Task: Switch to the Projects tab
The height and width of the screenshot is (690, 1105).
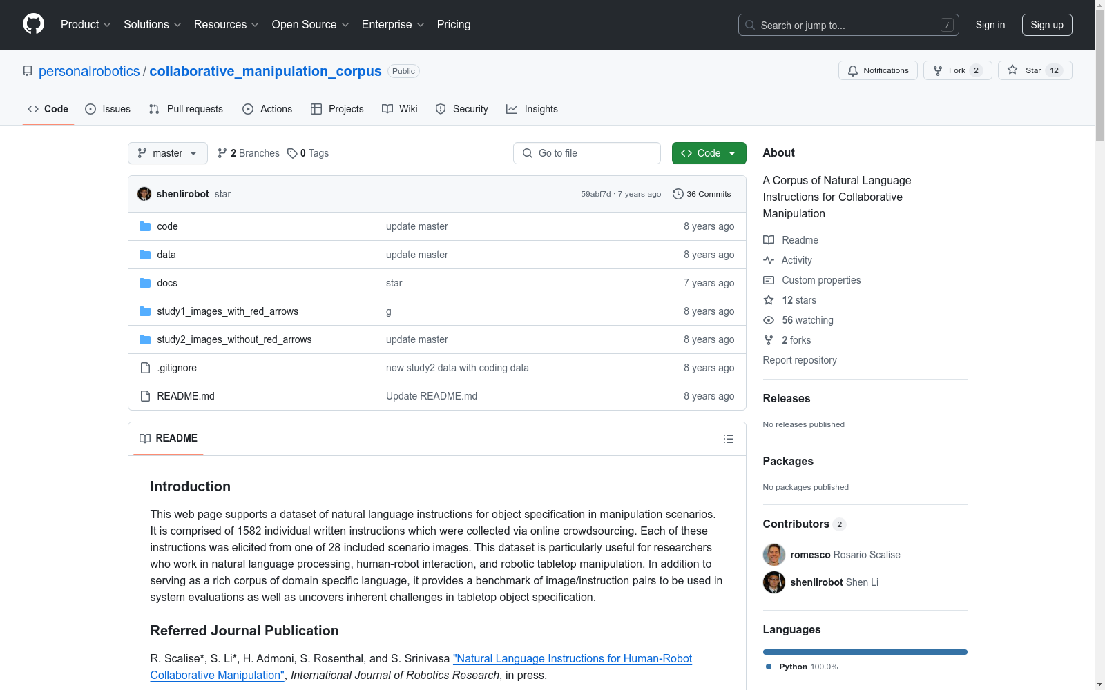Action: click(337, 109)
